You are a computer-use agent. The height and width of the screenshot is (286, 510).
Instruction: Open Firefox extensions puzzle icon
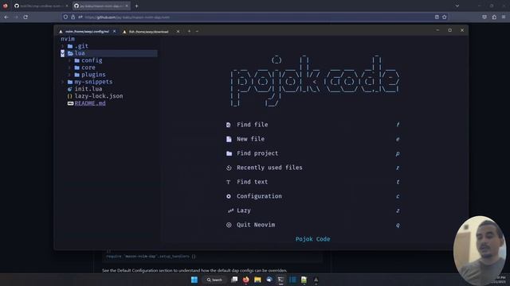(494, 17)
